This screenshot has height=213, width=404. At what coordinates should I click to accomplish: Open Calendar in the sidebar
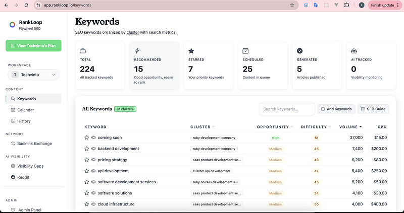tap(25, 110)
